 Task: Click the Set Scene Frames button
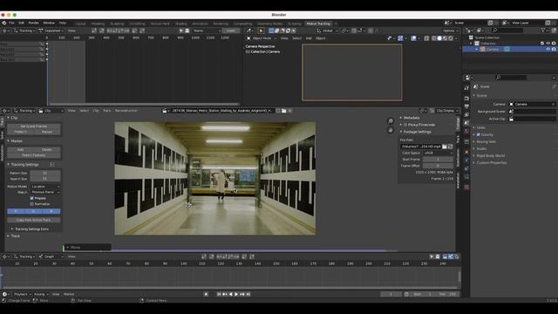34,126
